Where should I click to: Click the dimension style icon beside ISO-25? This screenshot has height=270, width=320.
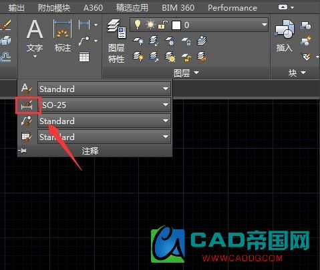[27, 105]
